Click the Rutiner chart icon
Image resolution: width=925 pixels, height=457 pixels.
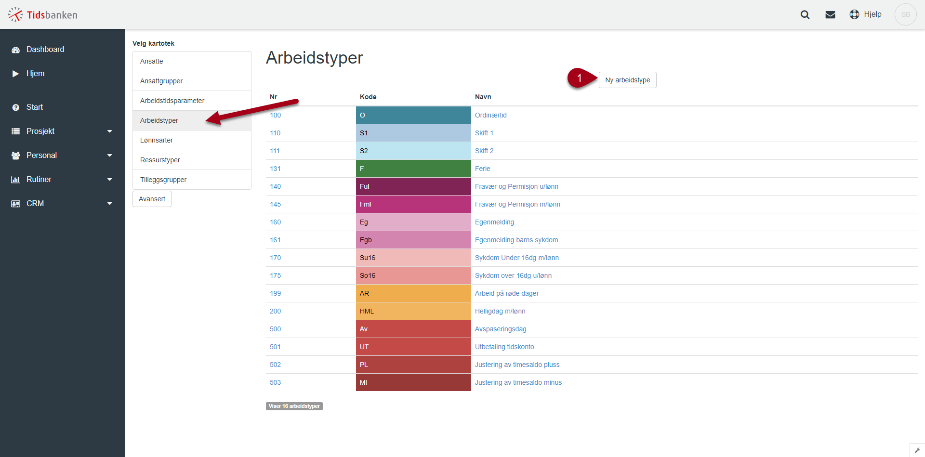click(16, 180)
